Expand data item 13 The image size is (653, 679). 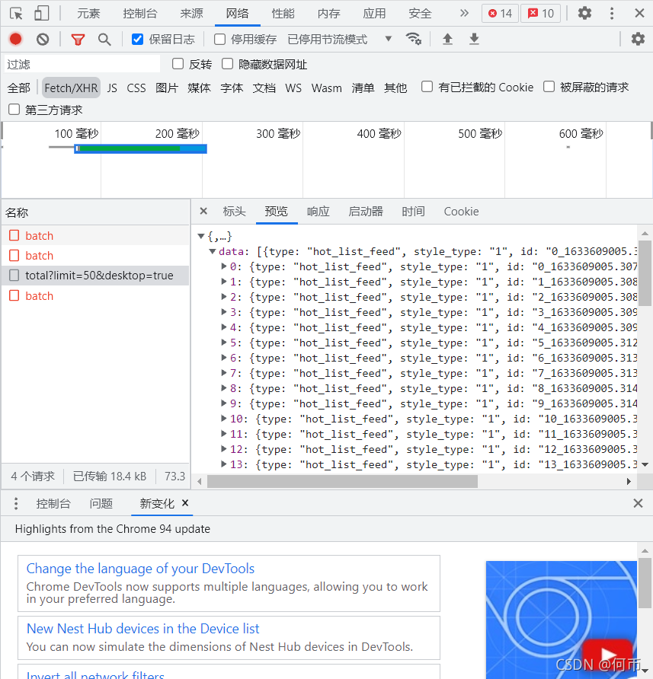tap(224, 464)
